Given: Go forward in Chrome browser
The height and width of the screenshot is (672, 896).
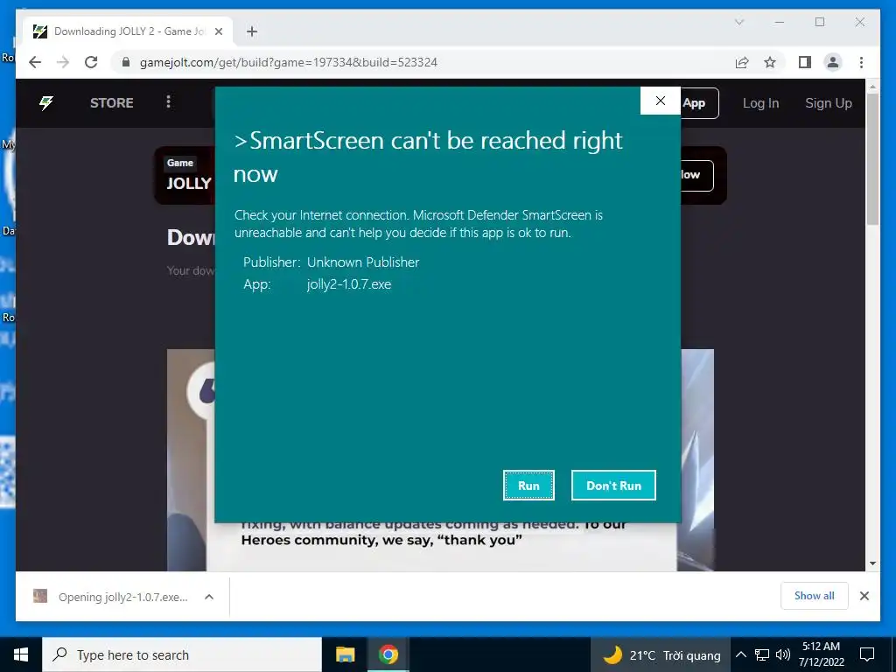Looking at the screenshot, I should [63, 62].
